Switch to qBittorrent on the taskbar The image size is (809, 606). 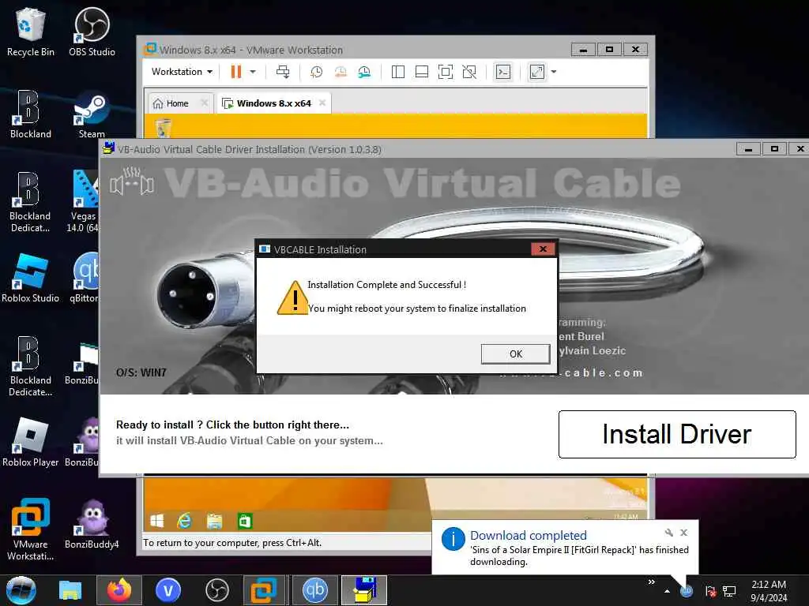pyautogui.click(x=314, y=590)
